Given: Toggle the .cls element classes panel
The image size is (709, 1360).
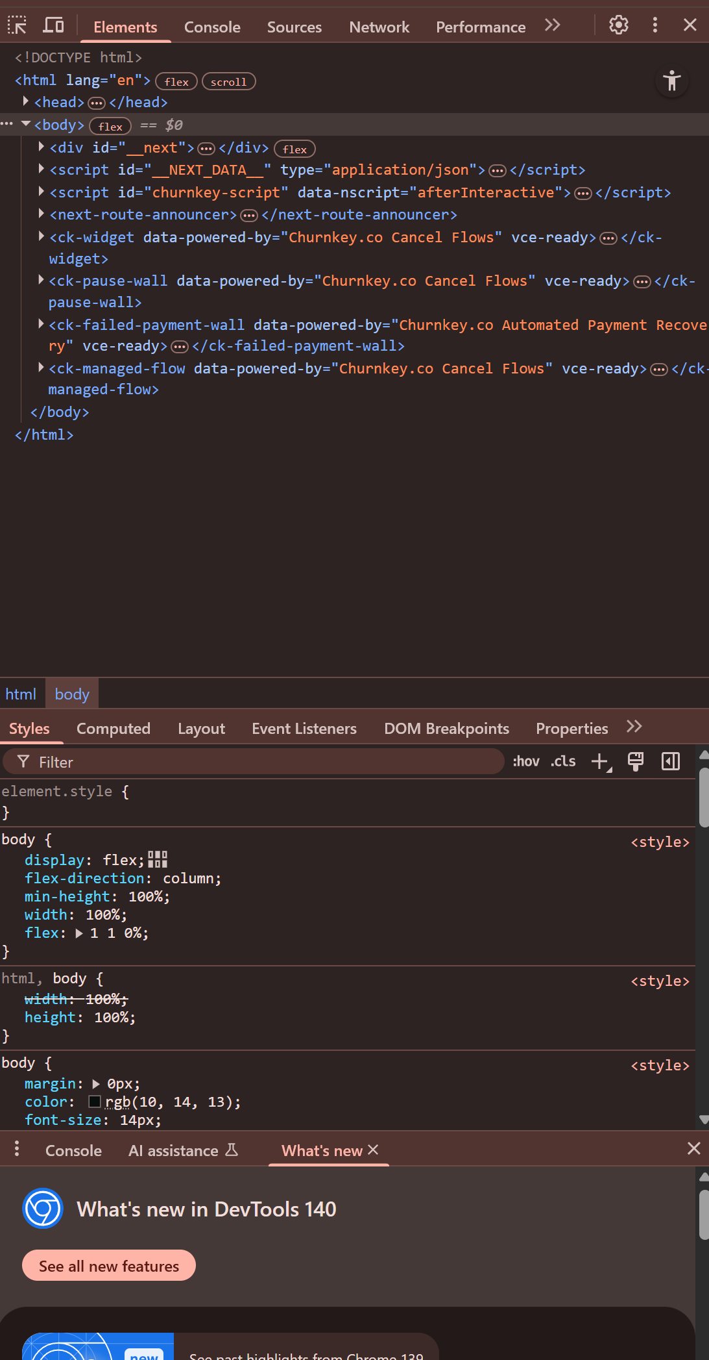Looking at the screenshot, I should (x=562, y=761).
